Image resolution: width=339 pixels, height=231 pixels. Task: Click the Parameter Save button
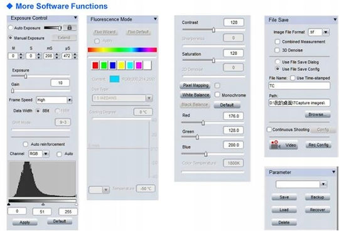tap(284, 197)
